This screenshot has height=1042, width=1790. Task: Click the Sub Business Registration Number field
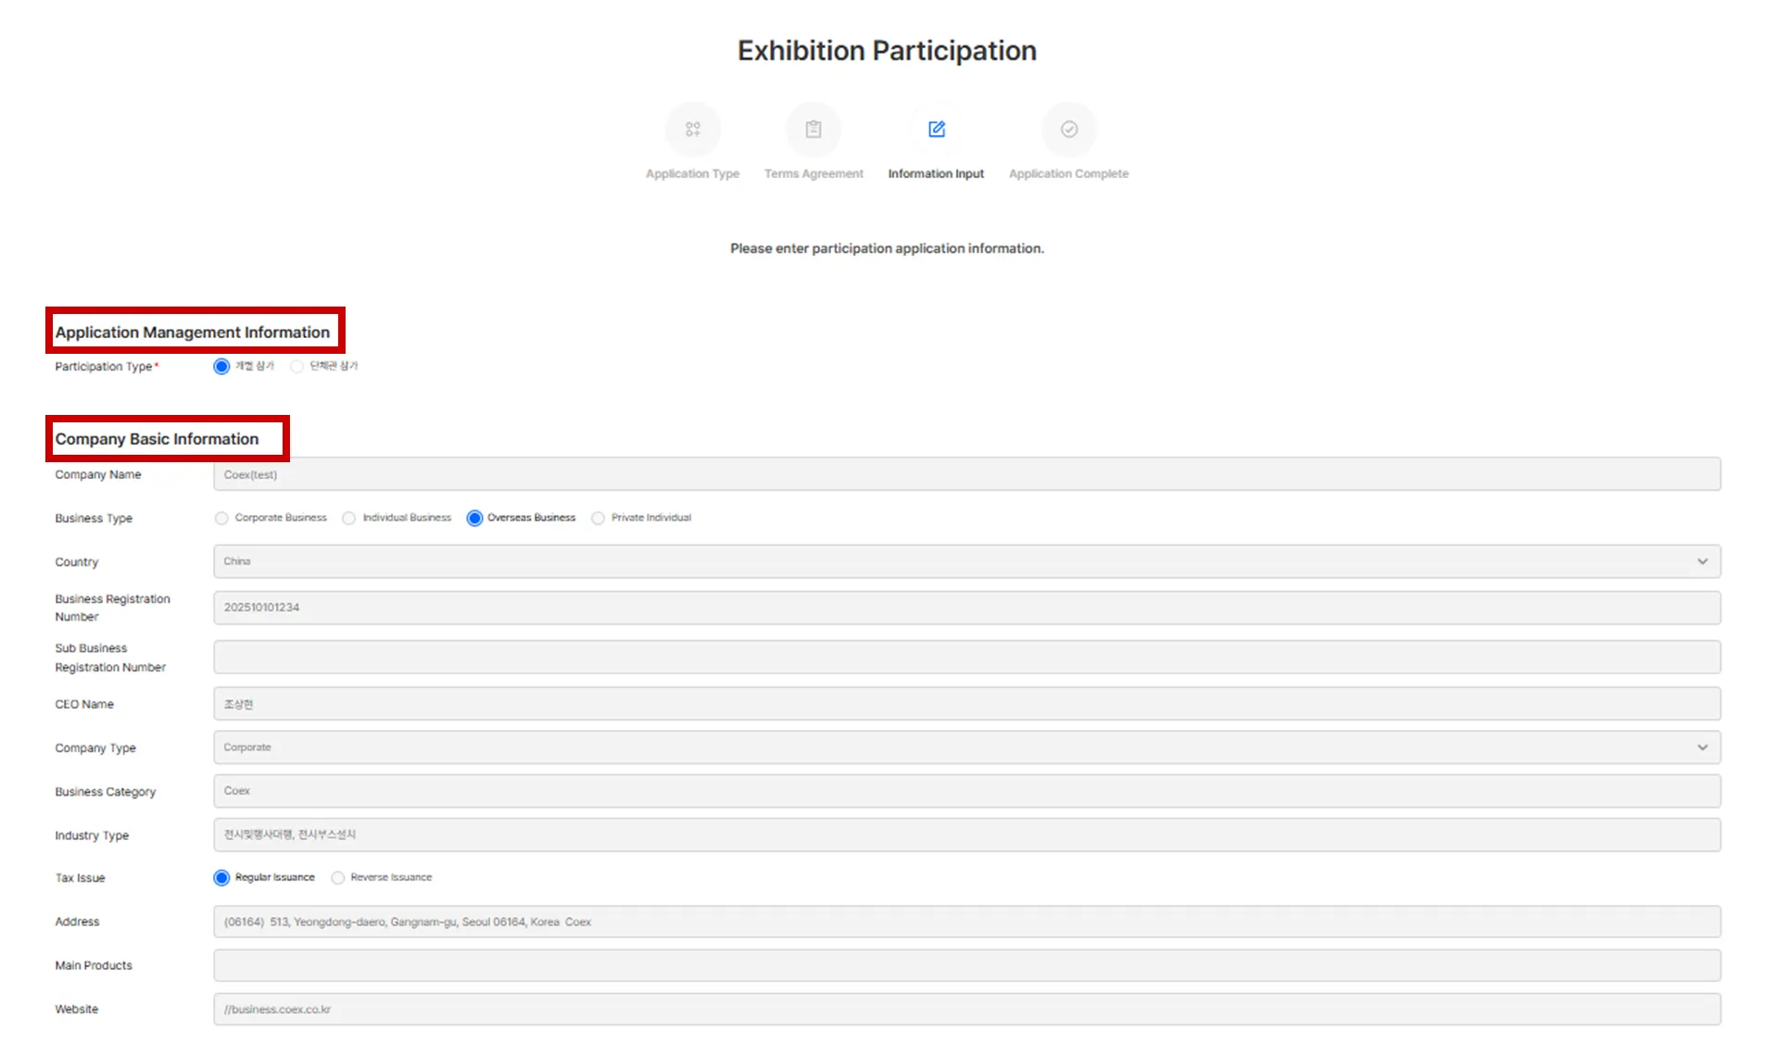966,658
